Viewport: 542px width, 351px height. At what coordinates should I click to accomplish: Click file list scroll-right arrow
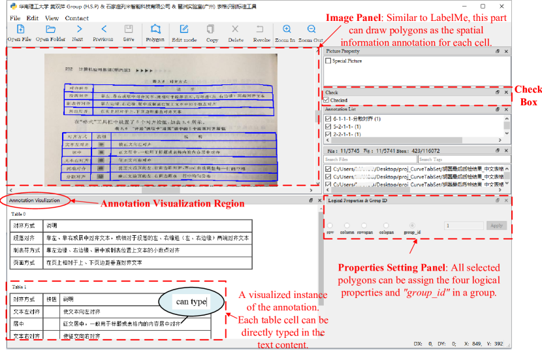[x=500, y=190]
